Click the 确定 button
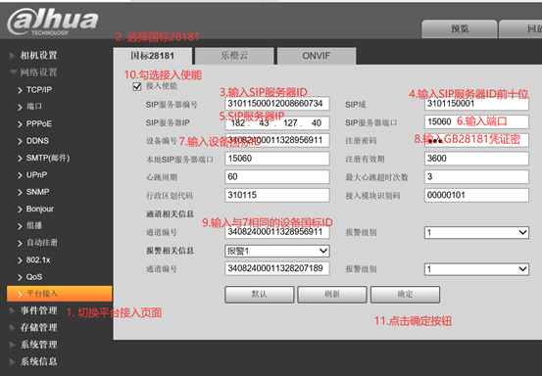The height and width of the screenshot is (376, 542). pos(405,295)
